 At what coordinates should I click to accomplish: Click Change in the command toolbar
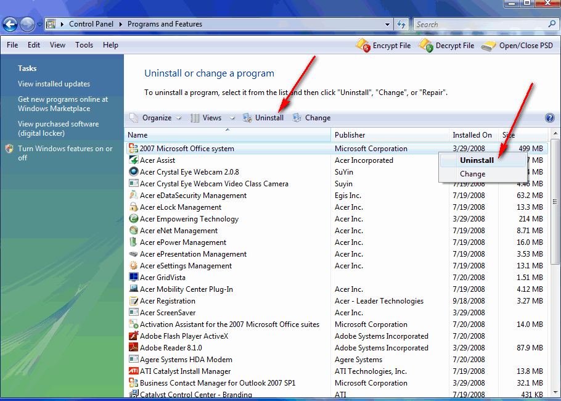[311, 118]
